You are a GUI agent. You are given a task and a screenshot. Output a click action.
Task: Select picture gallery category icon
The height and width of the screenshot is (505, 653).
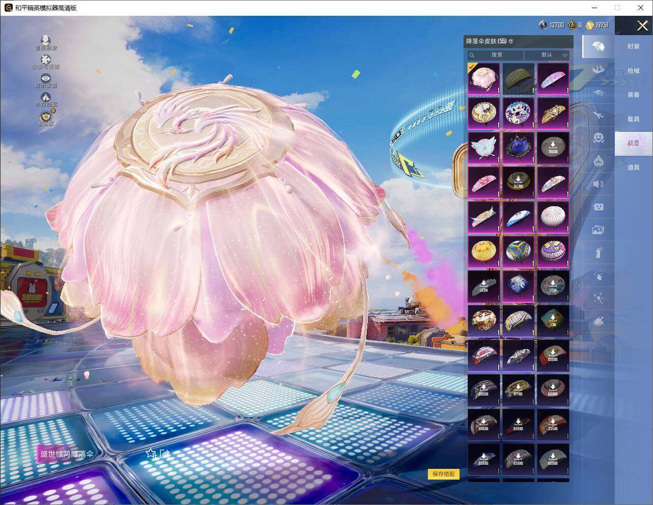point(598,230)
